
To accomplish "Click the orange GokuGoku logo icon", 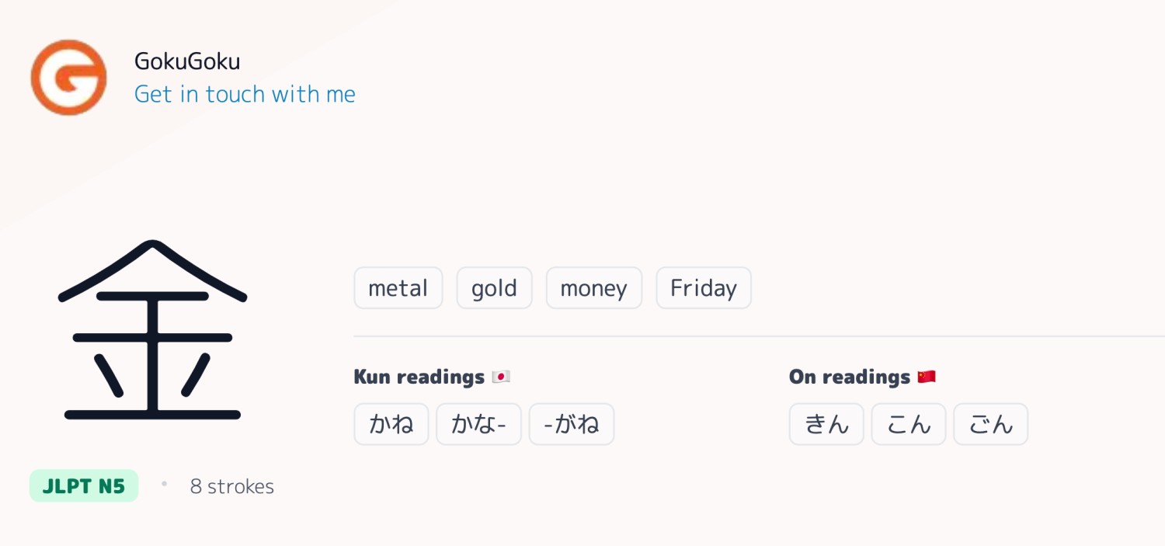I will (x=68, y=78).
